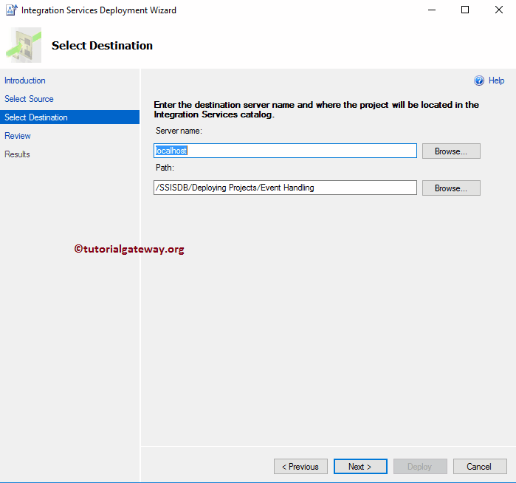Browse for the catalog path

coord(451,188)
